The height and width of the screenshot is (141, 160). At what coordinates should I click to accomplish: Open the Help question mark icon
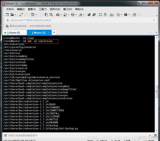click(x=134, y=15)
